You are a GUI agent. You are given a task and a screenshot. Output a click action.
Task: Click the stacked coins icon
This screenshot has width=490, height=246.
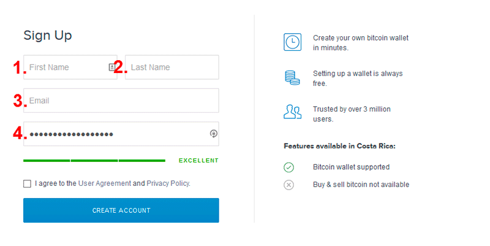point(292,78)
